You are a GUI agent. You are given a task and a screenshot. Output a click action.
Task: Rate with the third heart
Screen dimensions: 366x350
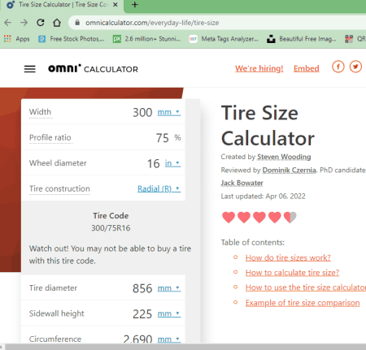(259, 218)
